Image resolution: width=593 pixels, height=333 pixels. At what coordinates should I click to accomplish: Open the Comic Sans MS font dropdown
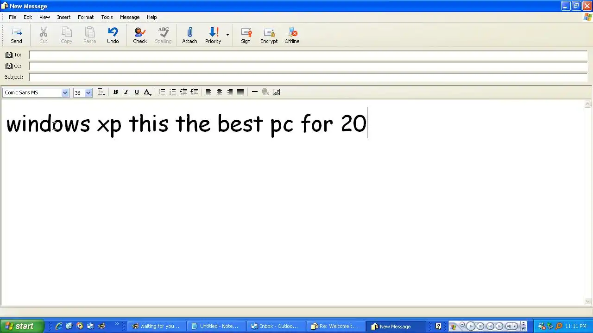pos(65,92)
